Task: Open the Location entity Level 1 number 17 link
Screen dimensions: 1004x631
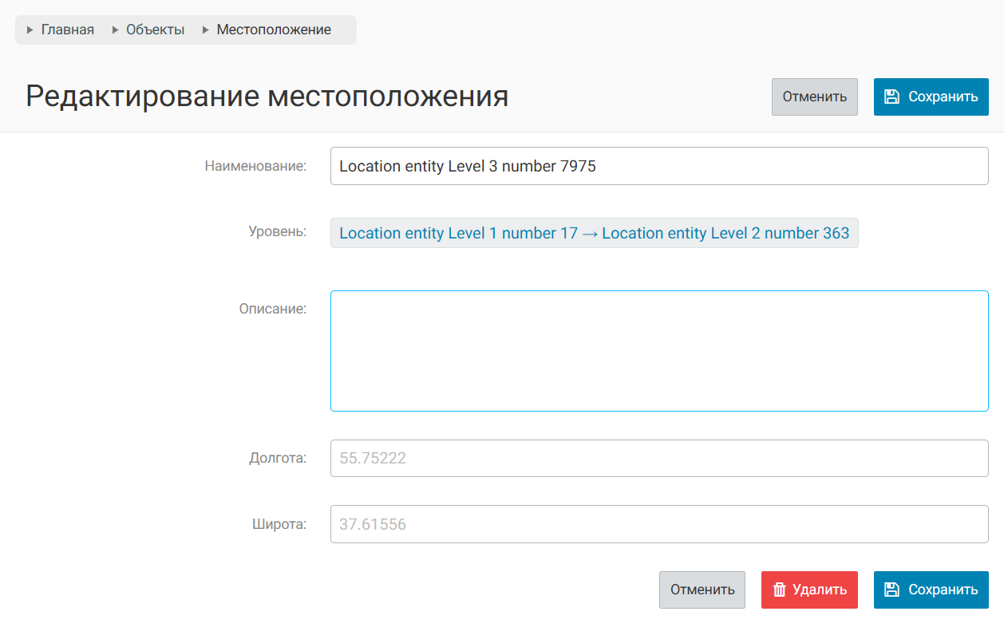Action: pos(458,233)
